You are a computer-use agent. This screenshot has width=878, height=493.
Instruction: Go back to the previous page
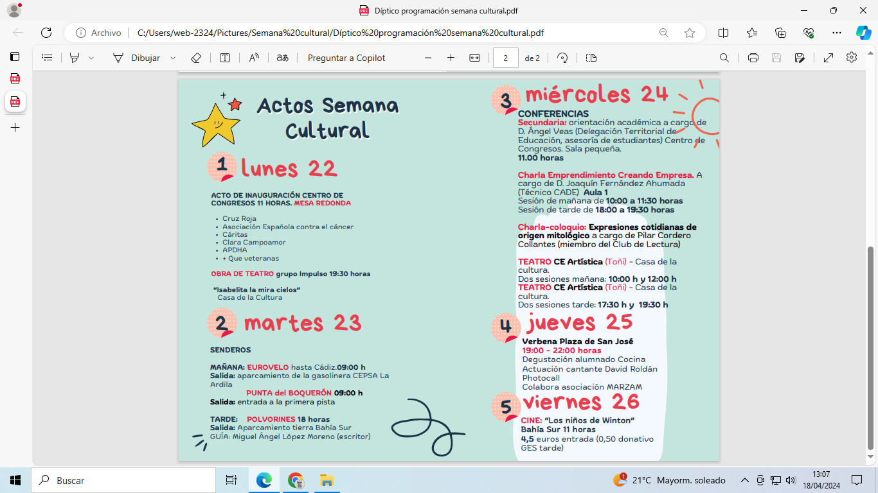pos(18,33)
